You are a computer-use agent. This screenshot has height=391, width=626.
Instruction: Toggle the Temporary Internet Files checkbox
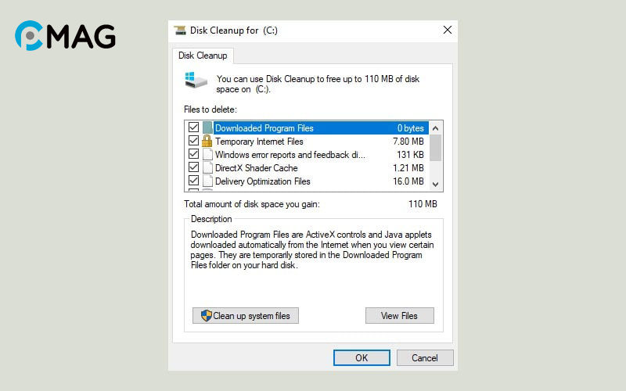[193, 142]
